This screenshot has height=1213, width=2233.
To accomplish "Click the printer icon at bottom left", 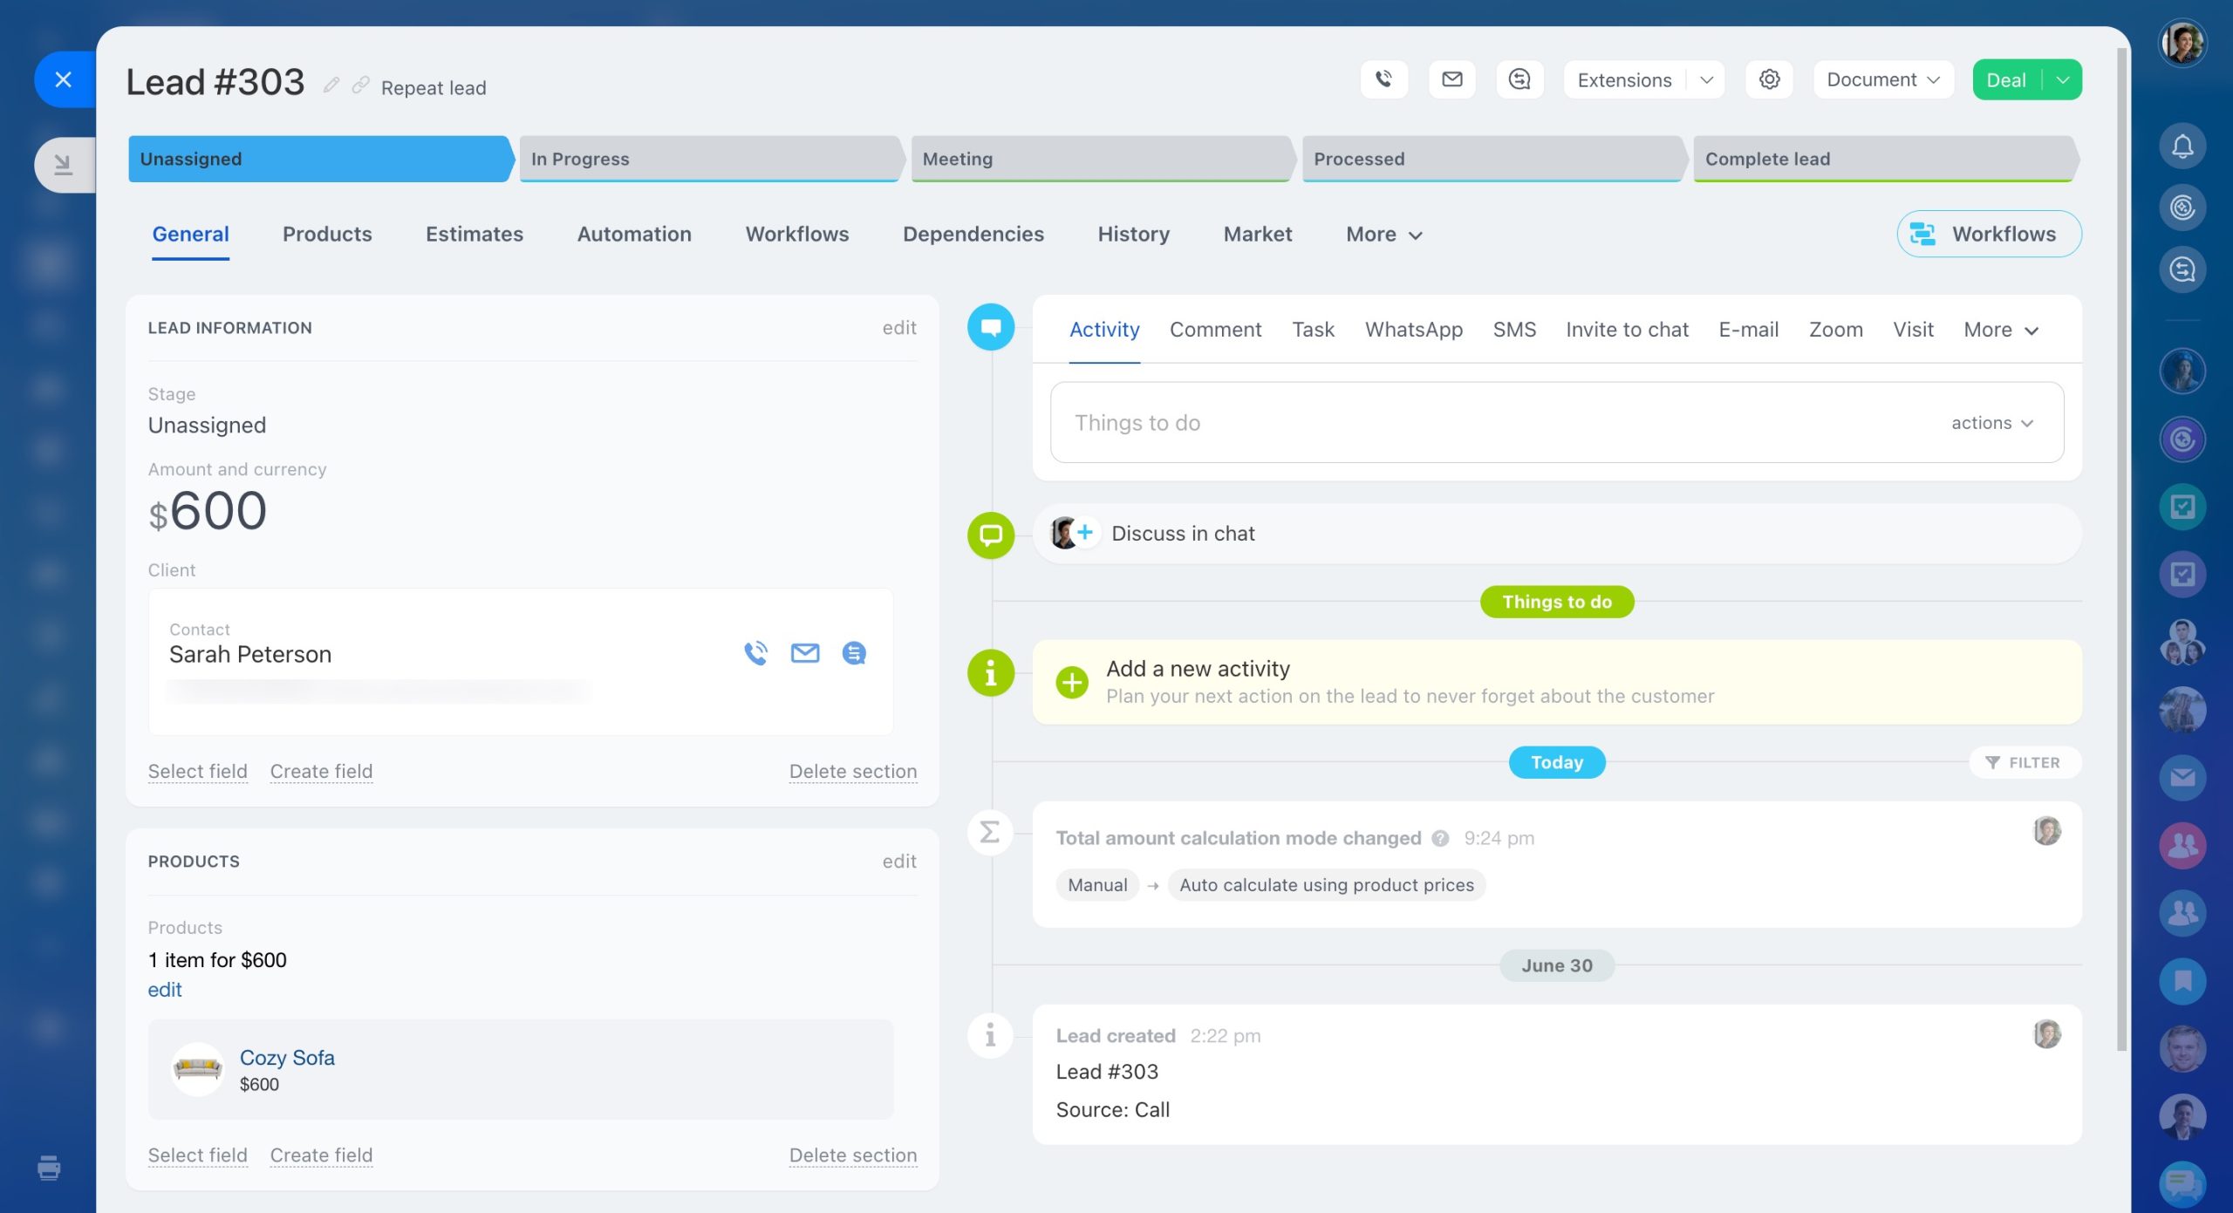I will [49, 1167].
